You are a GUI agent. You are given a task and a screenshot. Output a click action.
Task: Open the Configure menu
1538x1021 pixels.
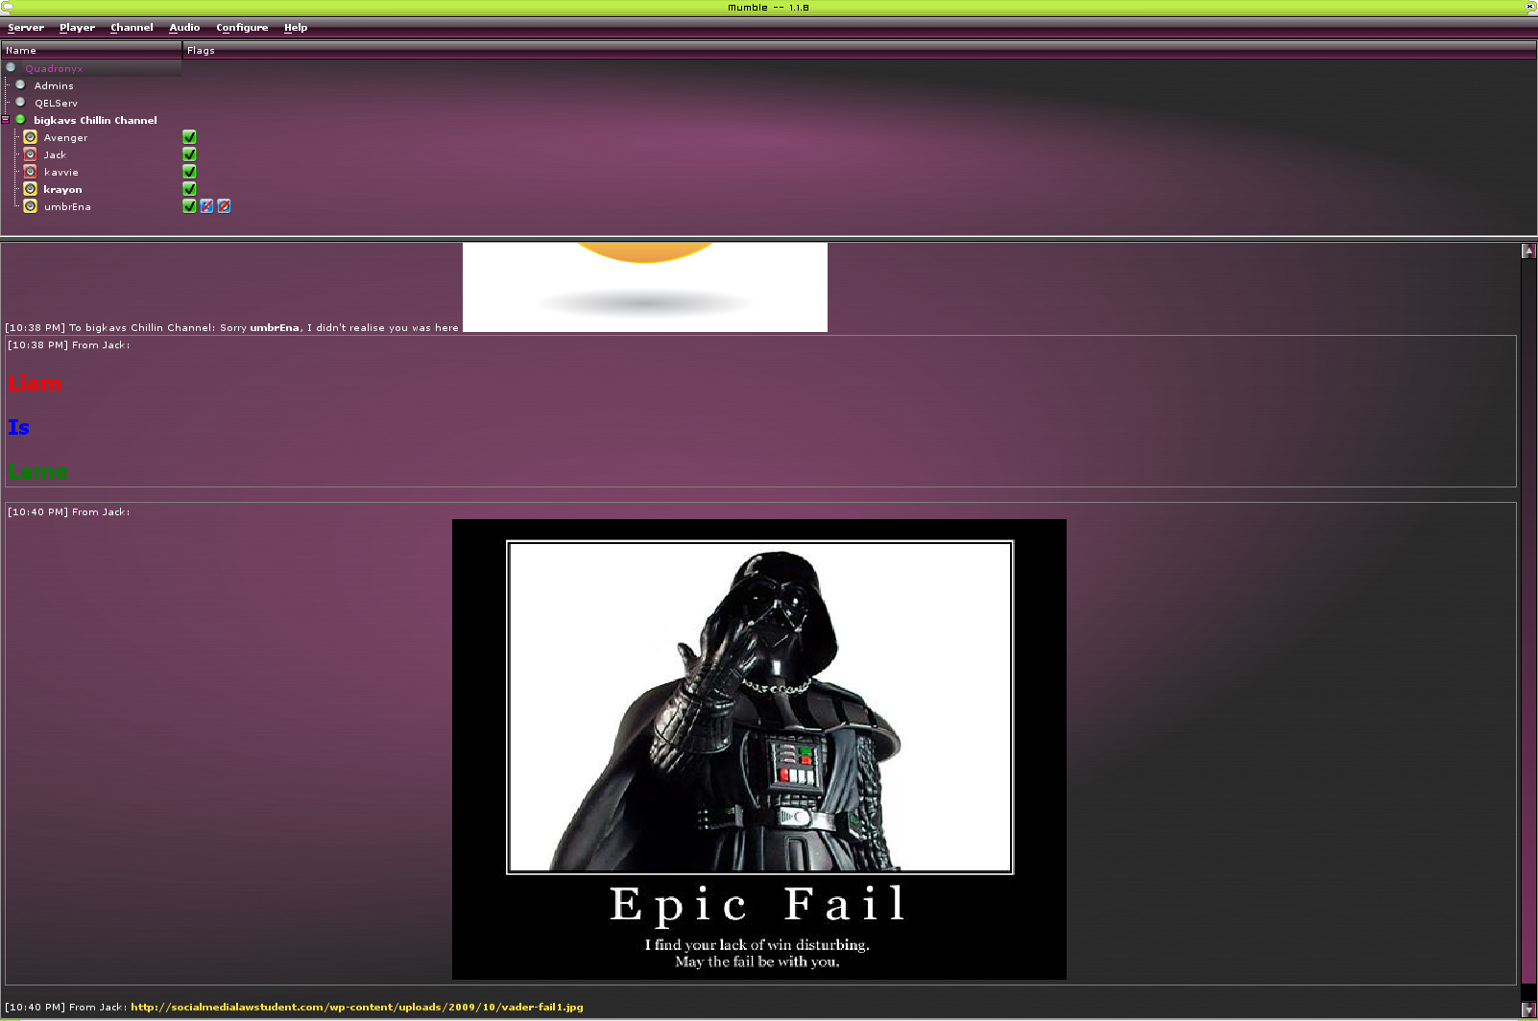[242, 28]
